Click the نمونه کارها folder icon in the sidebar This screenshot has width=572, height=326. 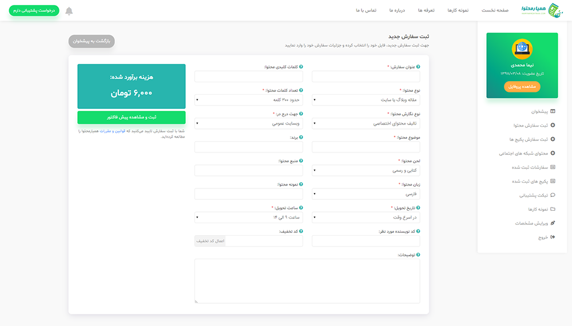click(x=553, y=209)
